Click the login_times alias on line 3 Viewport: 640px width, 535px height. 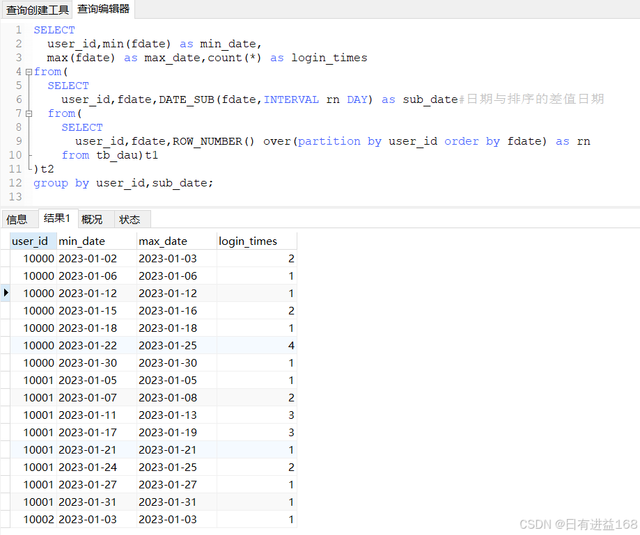pos(329,58)
